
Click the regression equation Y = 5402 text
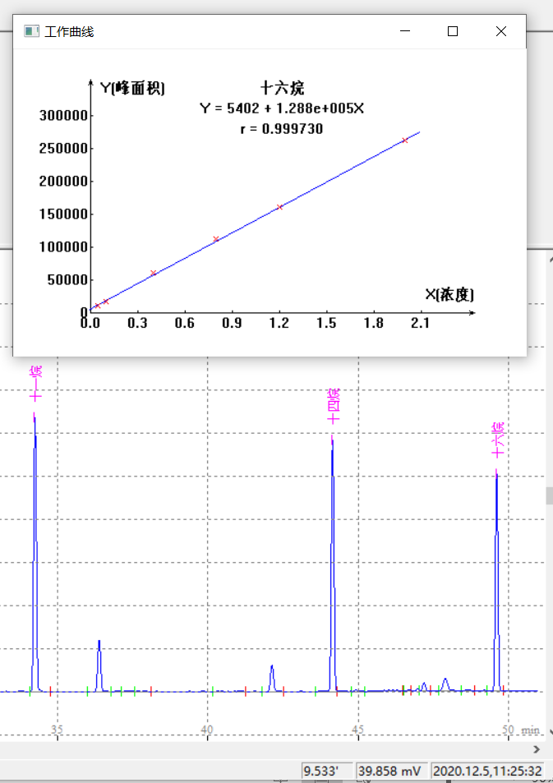[281, 108]
